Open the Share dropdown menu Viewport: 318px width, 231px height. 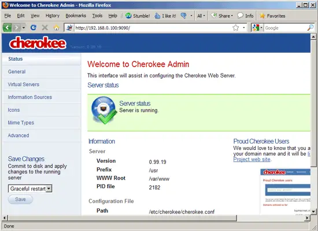click(x=222, y=16)
